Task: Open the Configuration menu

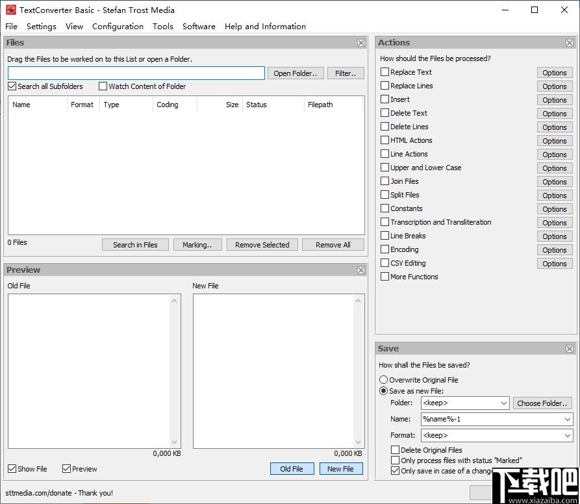Action: pos(118,26)
